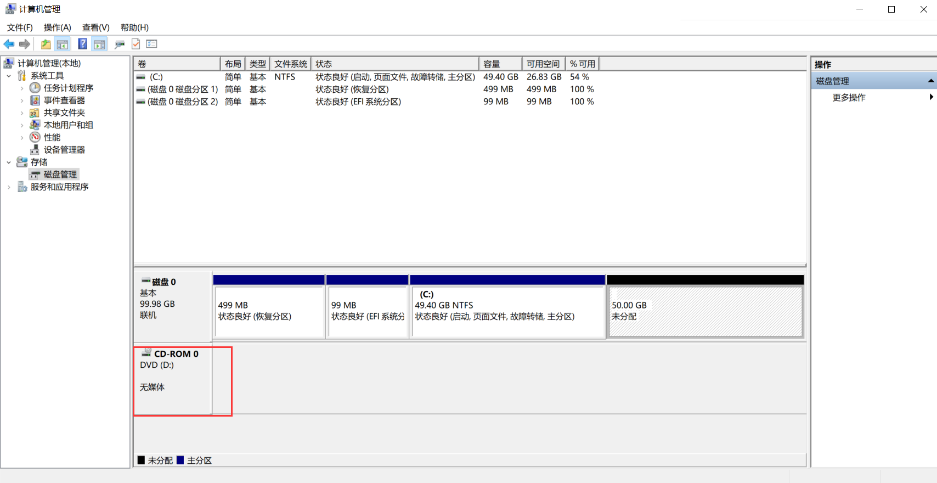This screenshot has height=483, width=937.
Task: Sort by 文件系统 column header
Action: [291, 64]
